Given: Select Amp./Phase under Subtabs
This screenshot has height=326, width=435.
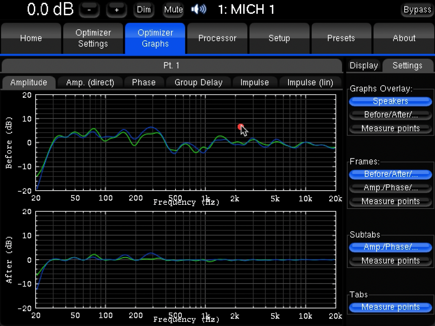Looking at the screenshot, I should coord(391,247).
